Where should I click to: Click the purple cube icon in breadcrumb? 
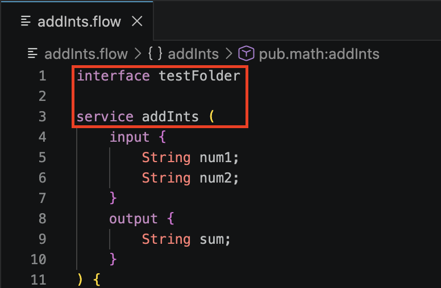click(x=247, y=53)
